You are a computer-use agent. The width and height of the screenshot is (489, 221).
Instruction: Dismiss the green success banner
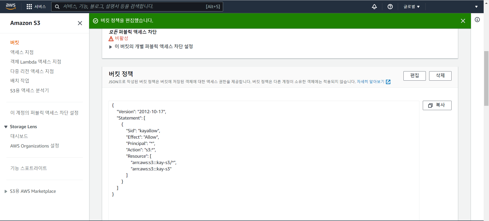tap(463, 21)
